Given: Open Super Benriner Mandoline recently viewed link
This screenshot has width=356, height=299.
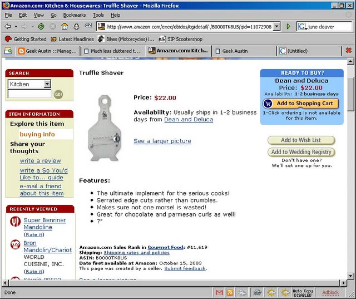Looking at the screenshot, I should [x=44, y=224].
